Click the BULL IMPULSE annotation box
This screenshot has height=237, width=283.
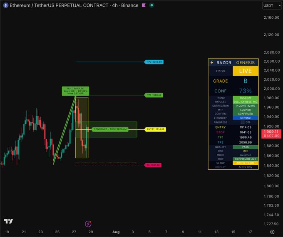point(75,91)
